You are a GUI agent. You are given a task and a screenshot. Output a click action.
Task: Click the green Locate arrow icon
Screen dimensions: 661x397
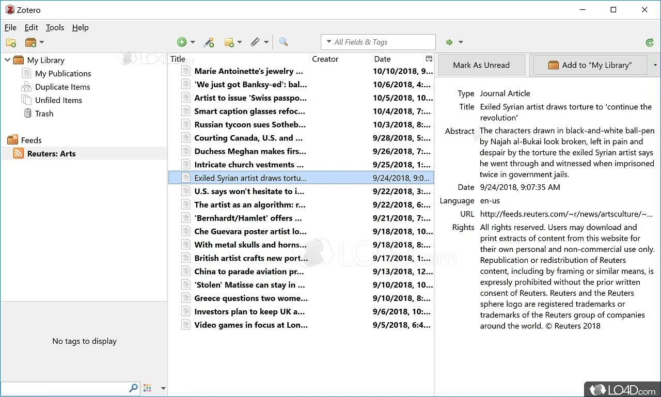449,42
